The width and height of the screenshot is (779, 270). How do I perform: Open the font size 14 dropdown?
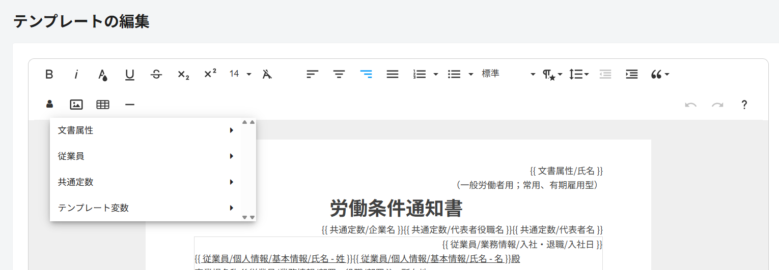click(240, 74)
